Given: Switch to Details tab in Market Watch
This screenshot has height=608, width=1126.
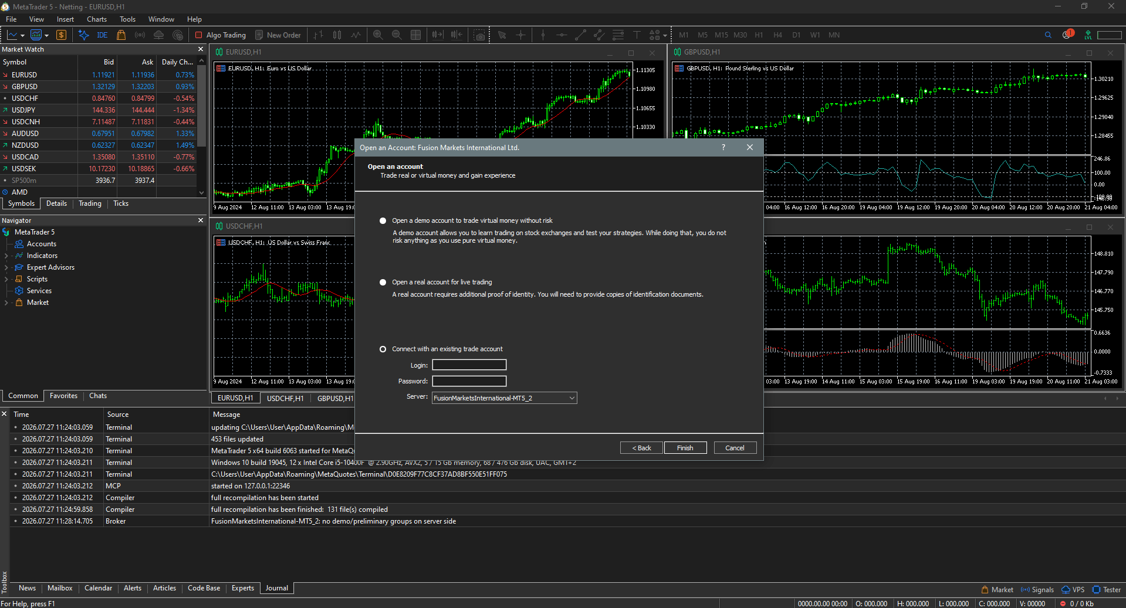Looking at the screenshot, I should [56, 203].
